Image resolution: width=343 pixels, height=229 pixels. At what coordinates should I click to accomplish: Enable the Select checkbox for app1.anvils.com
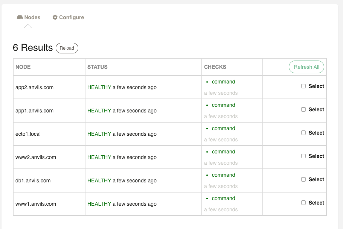(x=303, y=109)
